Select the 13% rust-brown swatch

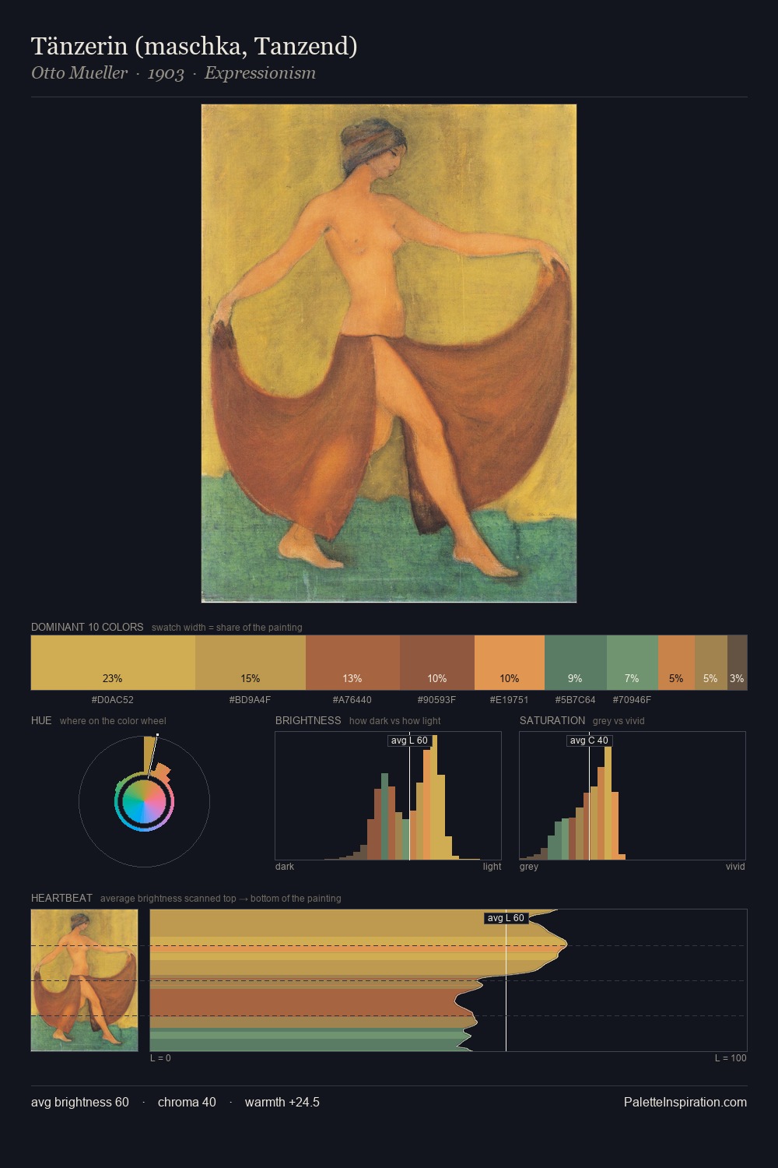click(x=352, y=663)
